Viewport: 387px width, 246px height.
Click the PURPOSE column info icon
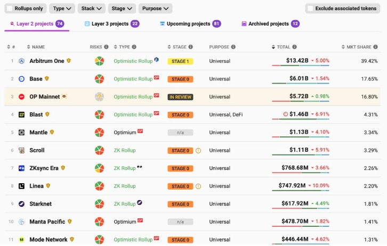tap(233, 47)
